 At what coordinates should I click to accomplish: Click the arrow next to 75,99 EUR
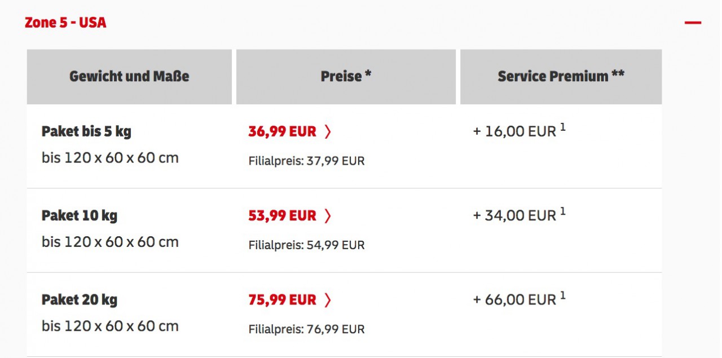[x=328, y=299]
